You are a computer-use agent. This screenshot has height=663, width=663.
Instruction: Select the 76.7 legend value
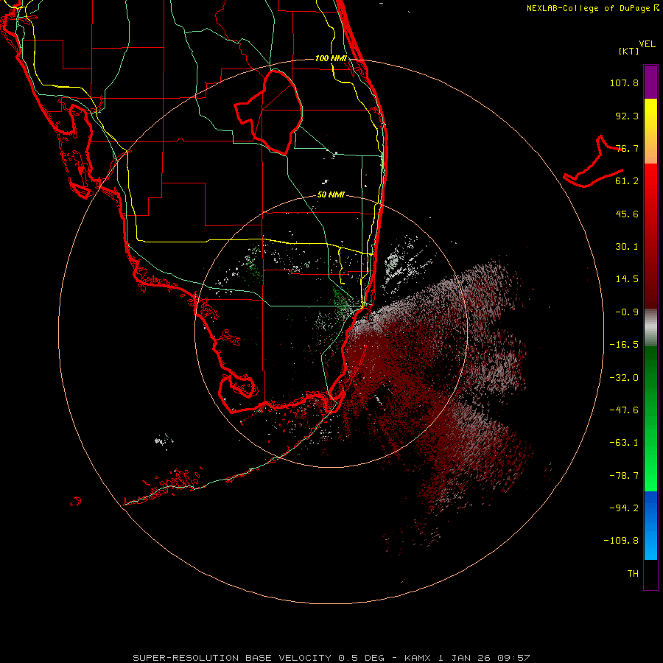tap(627, 148)
